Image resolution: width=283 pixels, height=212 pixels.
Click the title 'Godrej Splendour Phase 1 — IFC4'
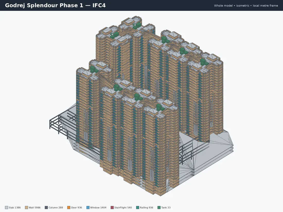(55, 5)
